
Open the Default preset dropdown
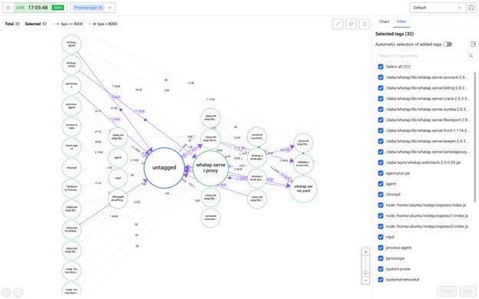coord(438,8)
